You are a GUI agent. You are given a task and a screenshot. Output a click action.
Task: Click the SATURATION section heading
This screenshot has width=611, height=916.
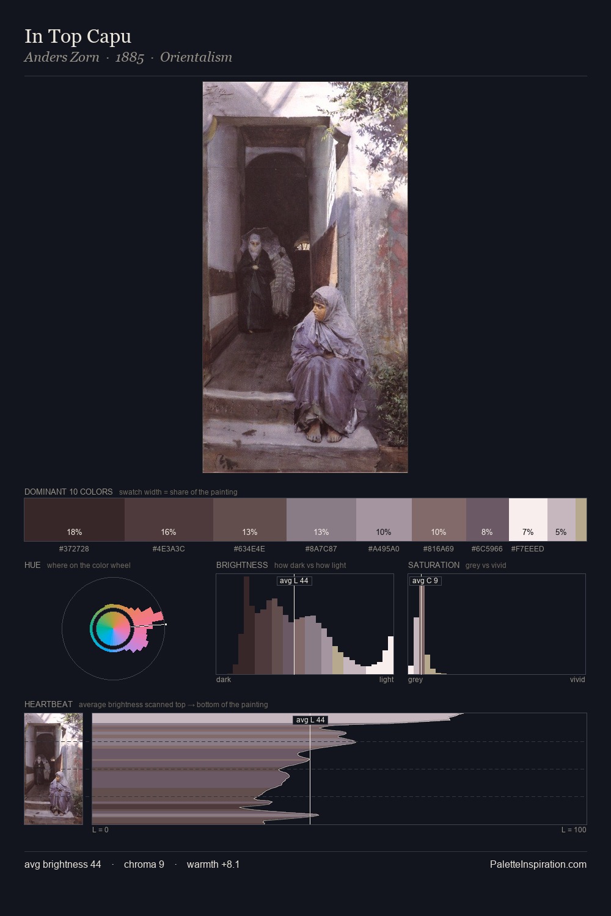434,565
